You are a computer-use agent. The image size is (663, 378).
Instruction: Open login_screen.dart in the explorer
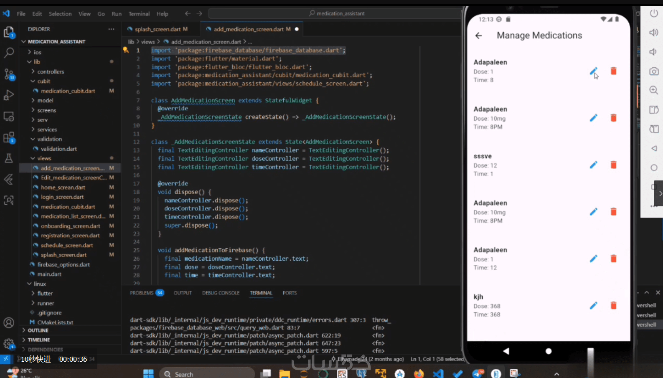tap(62, 197)
